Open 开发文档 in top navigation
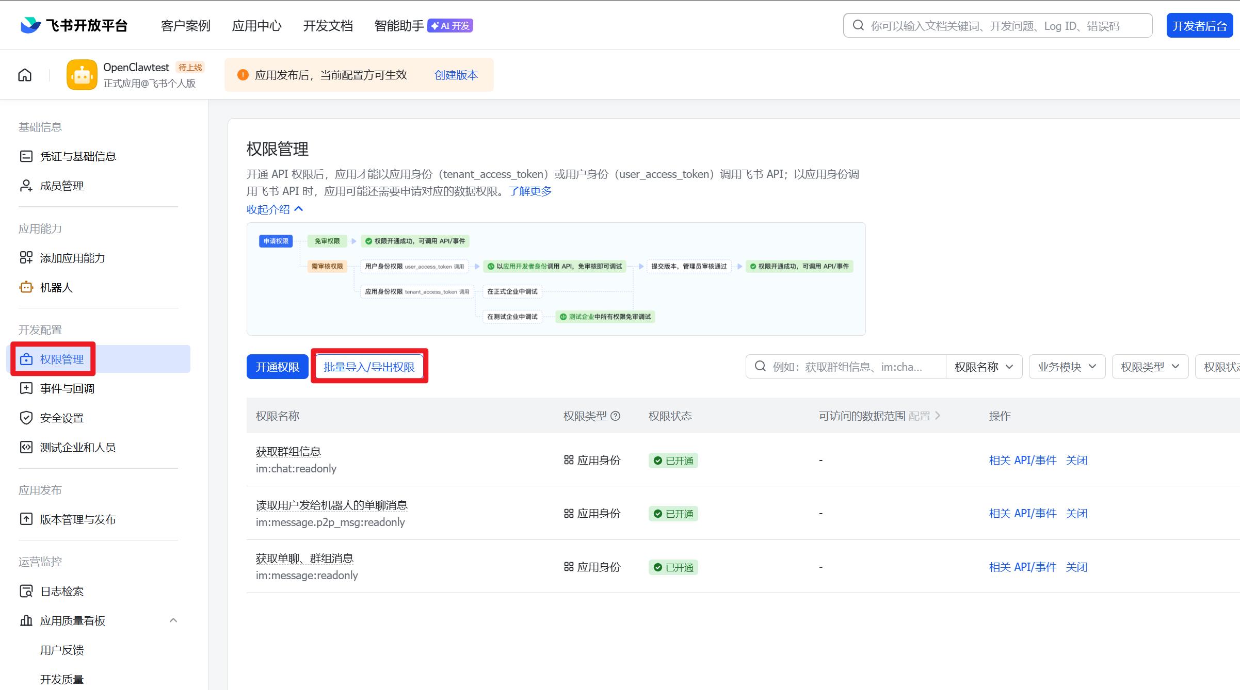1240x690 pixels. (x=328, y=26)
